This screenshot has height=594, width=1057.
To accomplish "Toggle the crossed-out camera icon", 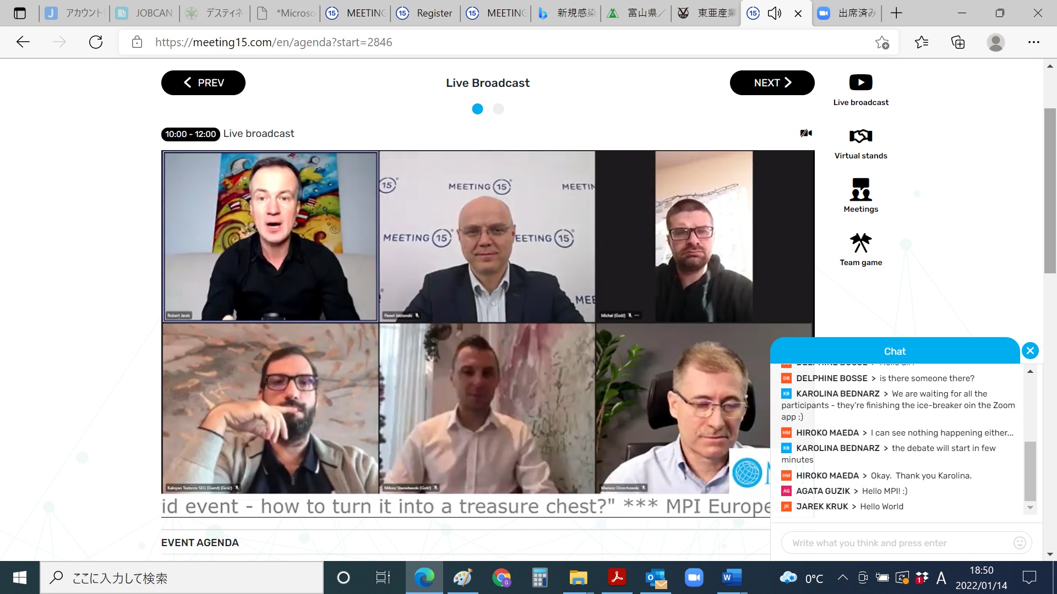I will pyautogui.click(x=806, y=133).
